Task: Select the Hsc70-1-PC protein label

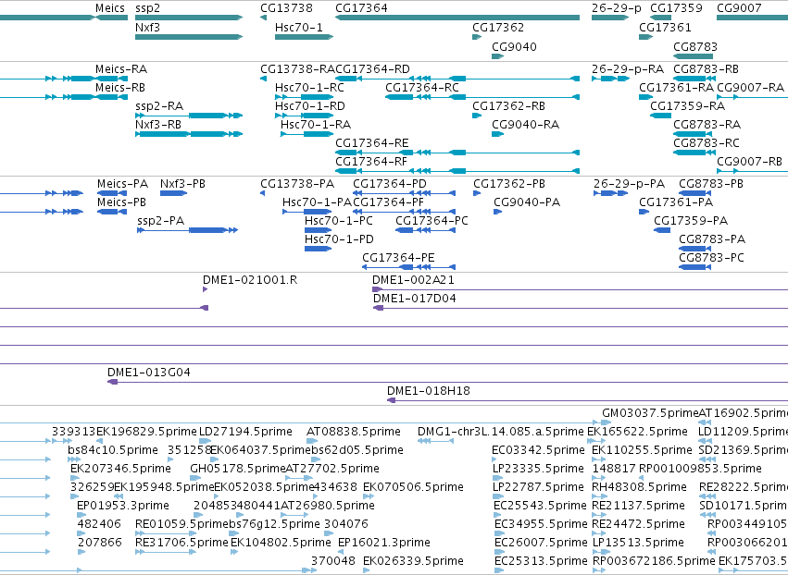Action: coord(339,221)
